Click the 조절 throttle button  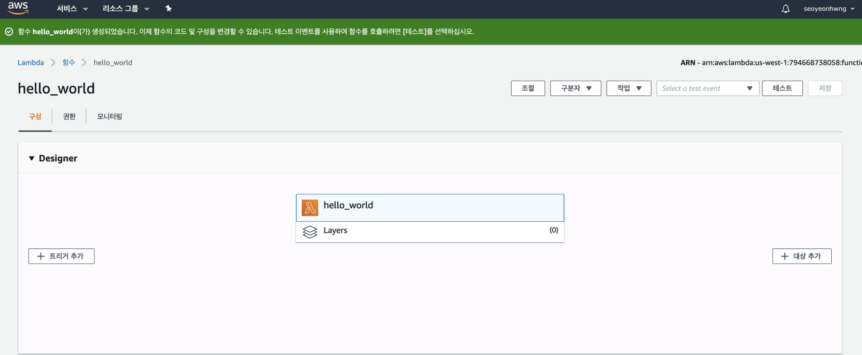pyautogui.click(x=528, y=88)
